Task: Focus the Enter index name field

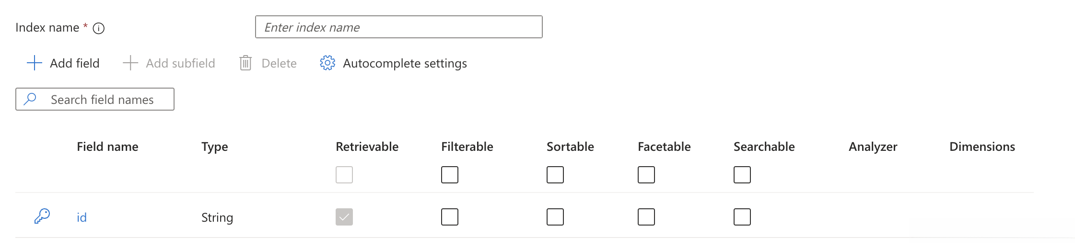Action: click(x=399, y=27)
